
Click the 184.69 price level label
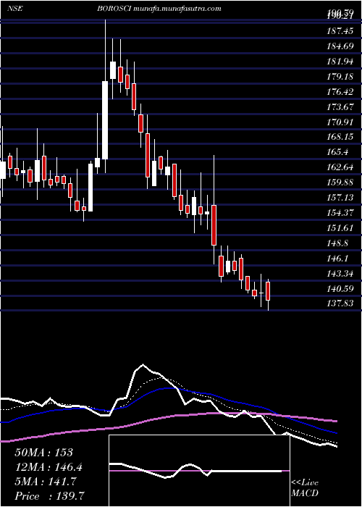340,46
